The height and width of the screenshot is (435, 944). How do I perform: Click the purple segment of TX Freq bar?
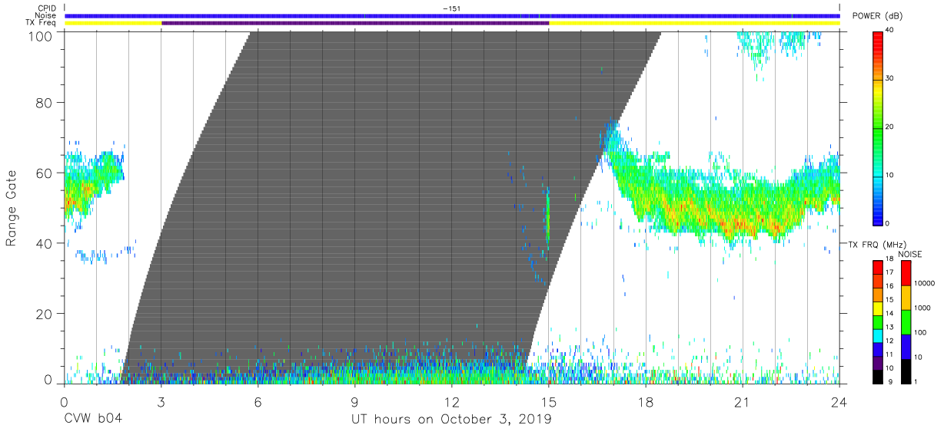(355, 23)
